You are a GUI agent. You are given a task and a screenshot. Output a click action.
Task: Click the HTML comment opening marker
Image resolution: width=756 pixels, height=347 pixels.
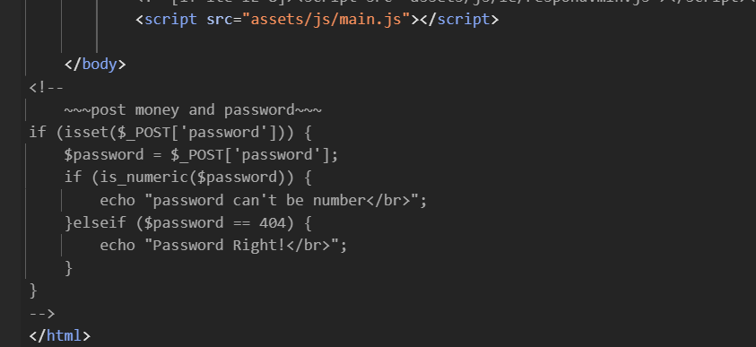coord(47,88)
